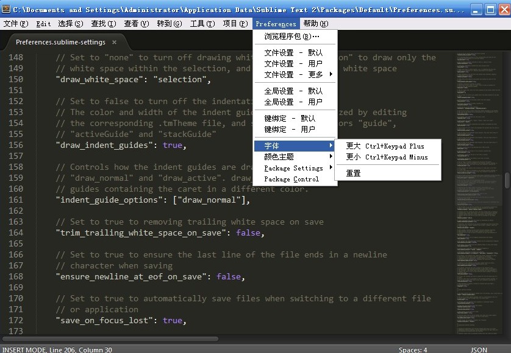Image resolution: width=511 pixels, height=353 pixels.
Task: Open Package Control from the menu
Action: (x=295, y=179)
